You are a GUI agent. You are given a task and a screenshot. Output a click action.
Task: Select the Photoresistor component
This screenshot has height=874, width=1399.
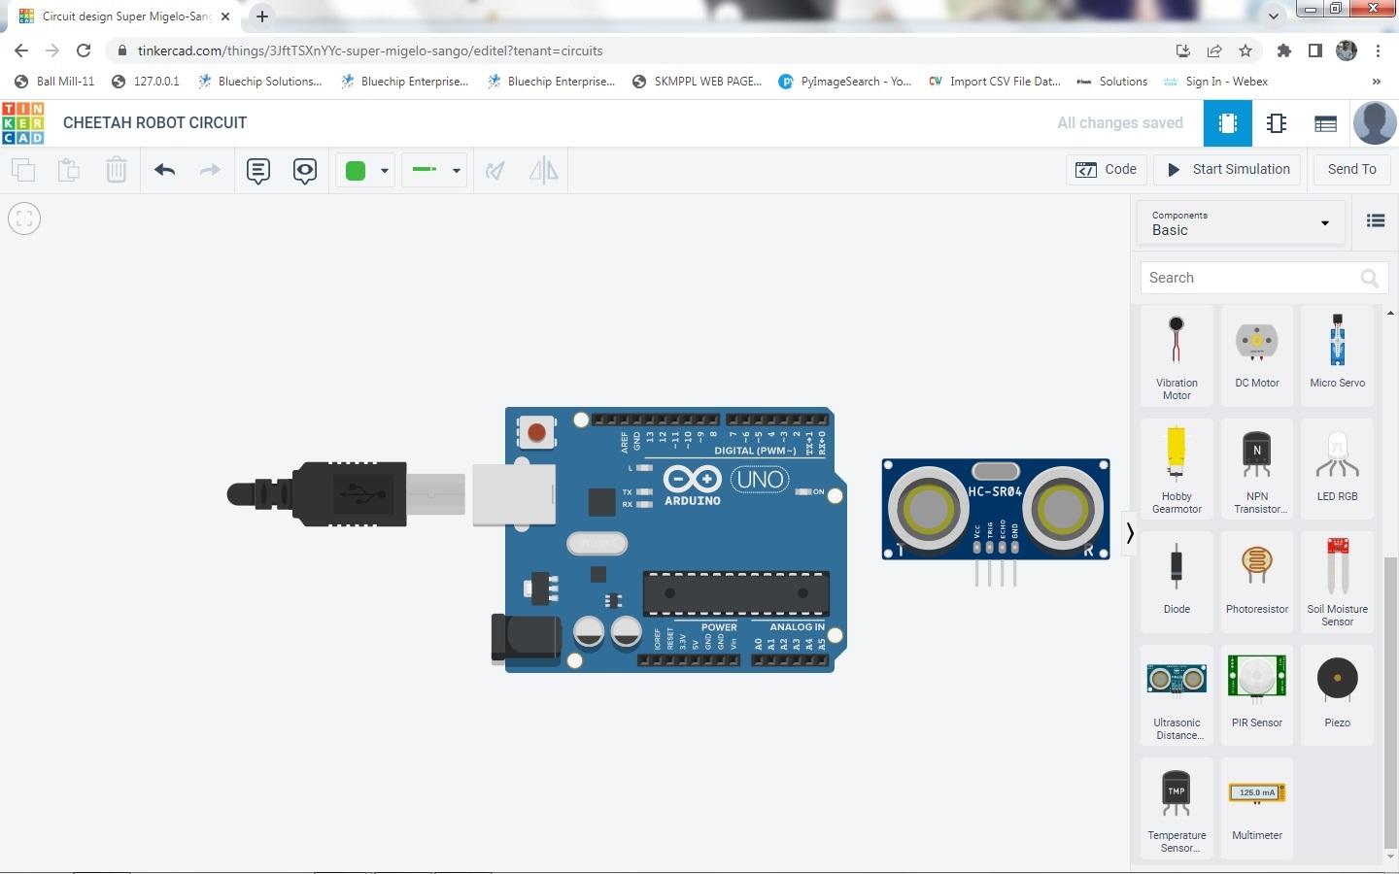pyautogui.click(x=1257, y=582)
